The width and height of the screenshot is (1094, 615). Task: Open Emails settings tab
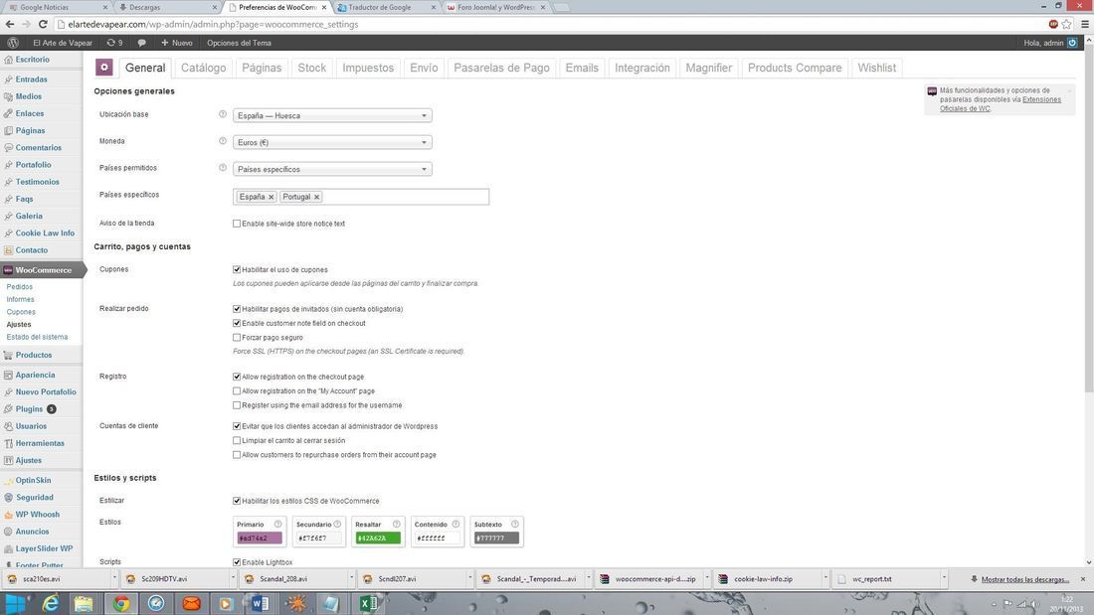tap(582, 68)
